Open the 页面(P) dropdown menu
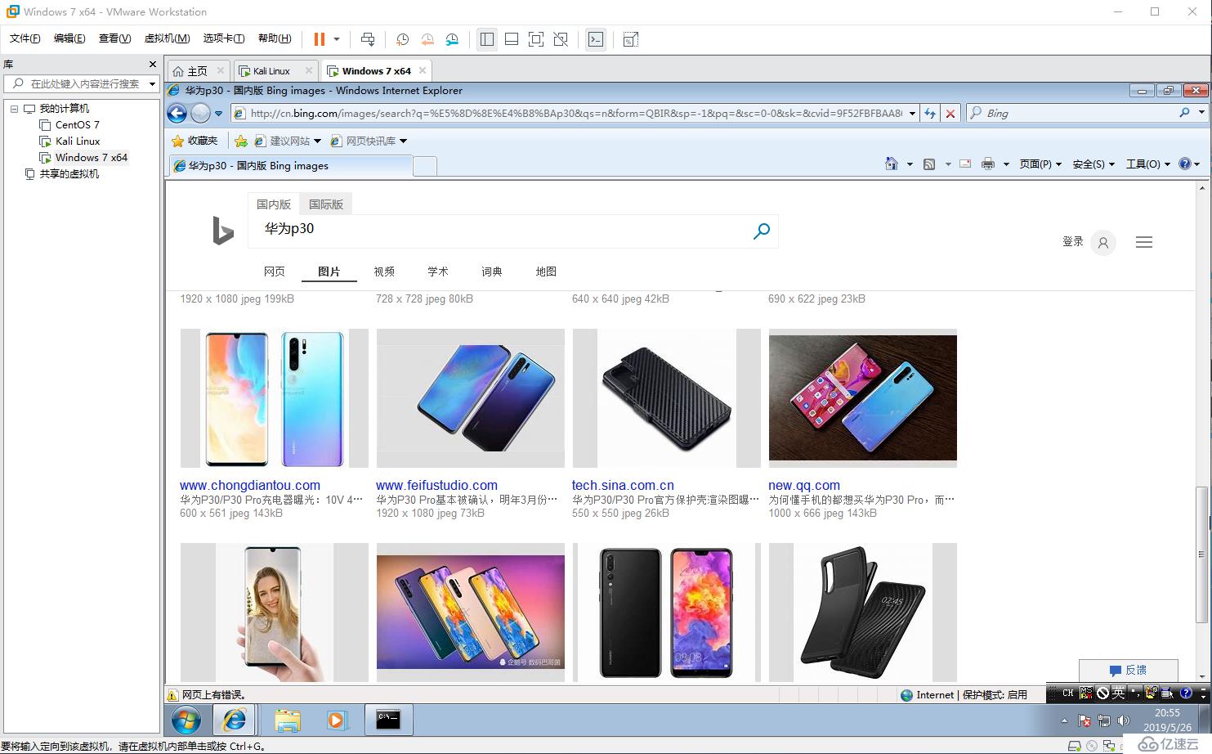Screen dimensions: 1212x754 point(1040,164)
